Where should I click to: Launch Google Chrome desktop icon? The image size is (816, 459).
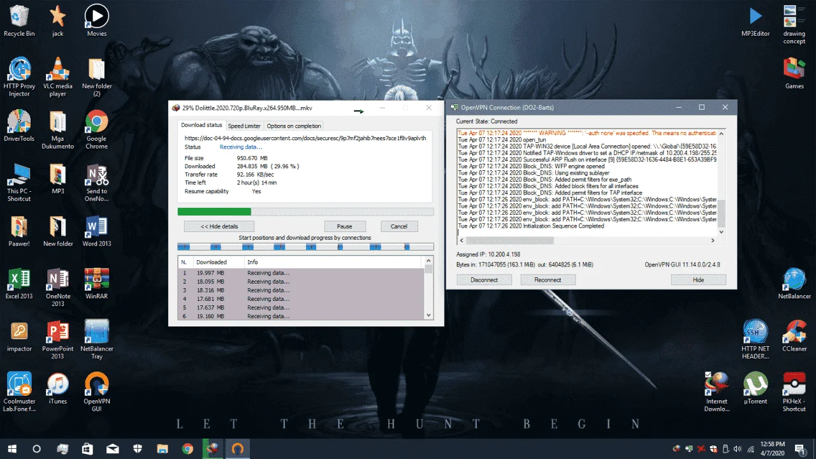coord(97,129)
